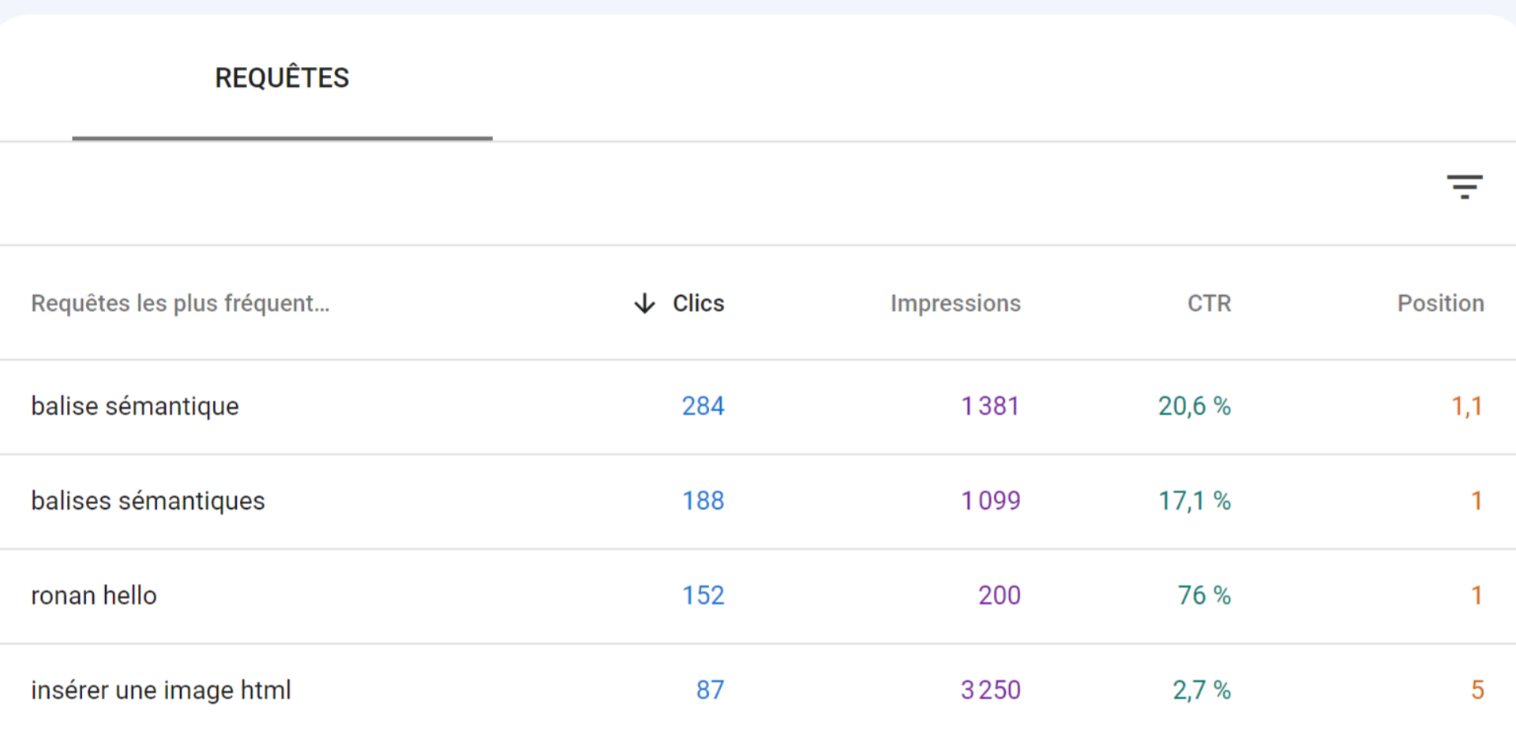
Task: Switch to the REQUÊTES tab
Action: click(x=283, y=77)
